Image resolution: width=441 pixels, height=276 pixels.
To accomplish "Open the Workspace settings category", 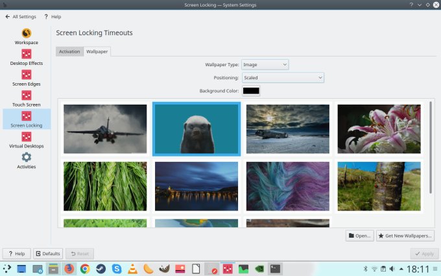I will point(27,36).
